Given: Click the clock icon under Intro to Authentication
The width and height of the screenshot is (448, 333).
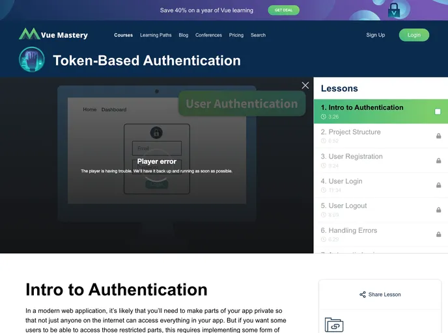Looking at the screenshot, I should tap(324, 116).
